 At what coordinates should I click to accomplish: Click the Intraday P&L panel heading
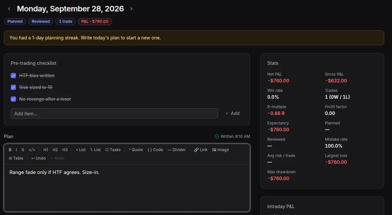point(281,207)
